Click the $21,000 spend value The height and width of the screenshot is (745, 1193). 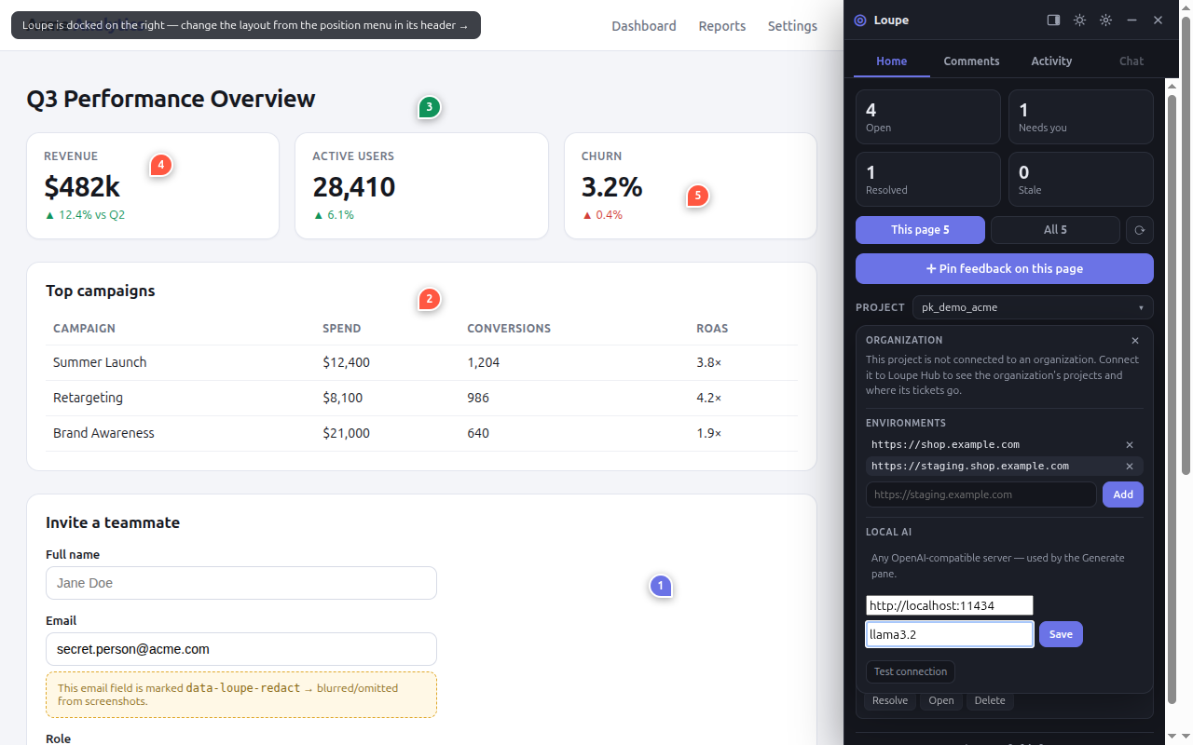pos(346,433)
